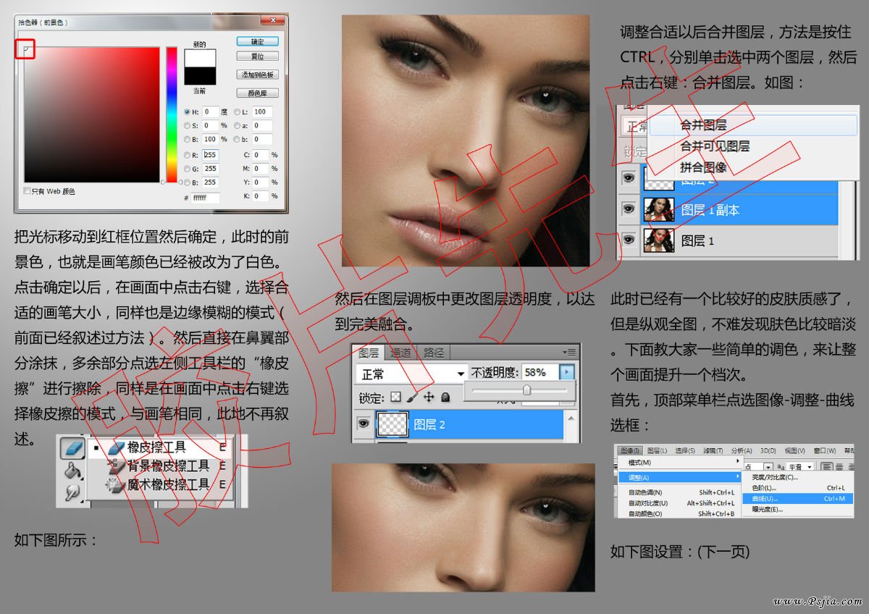Select L lightness radio button
This screenshot has height=614, width=869.
236,112
